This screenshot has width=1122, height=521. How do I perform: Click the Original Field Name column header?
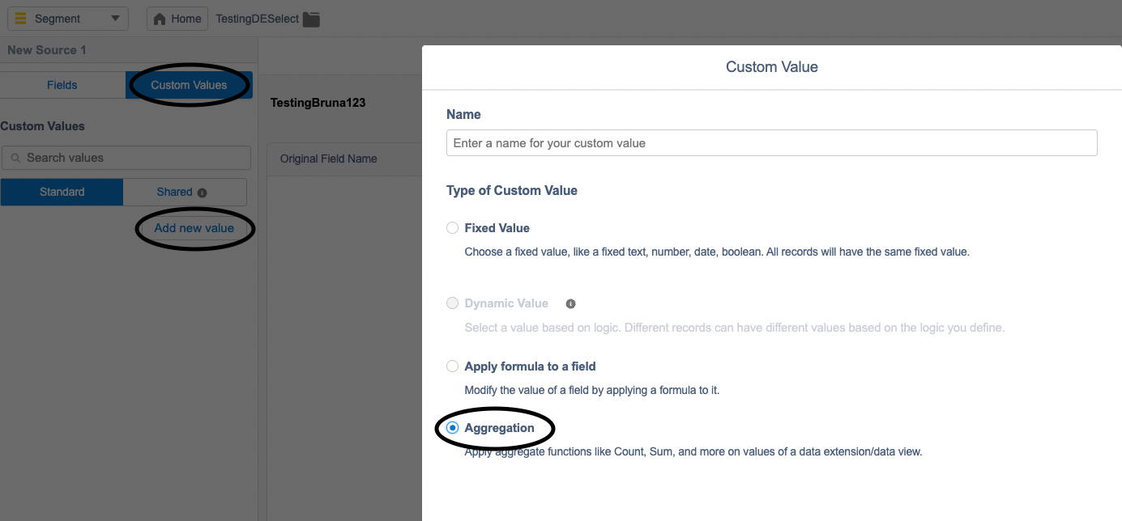(329, 159)
